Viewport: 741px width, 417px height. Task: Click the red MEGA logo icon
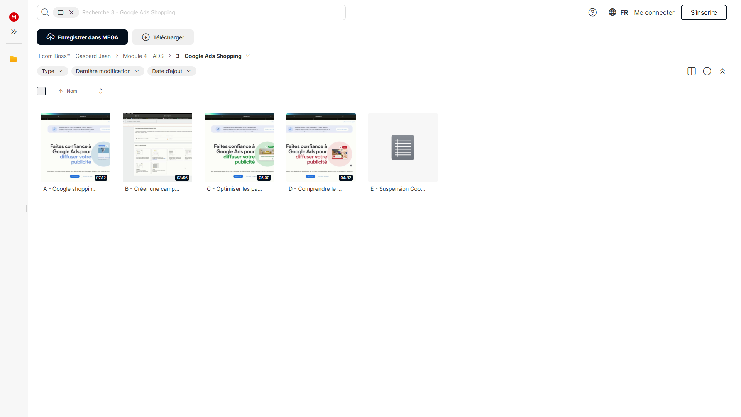point(14,17)
